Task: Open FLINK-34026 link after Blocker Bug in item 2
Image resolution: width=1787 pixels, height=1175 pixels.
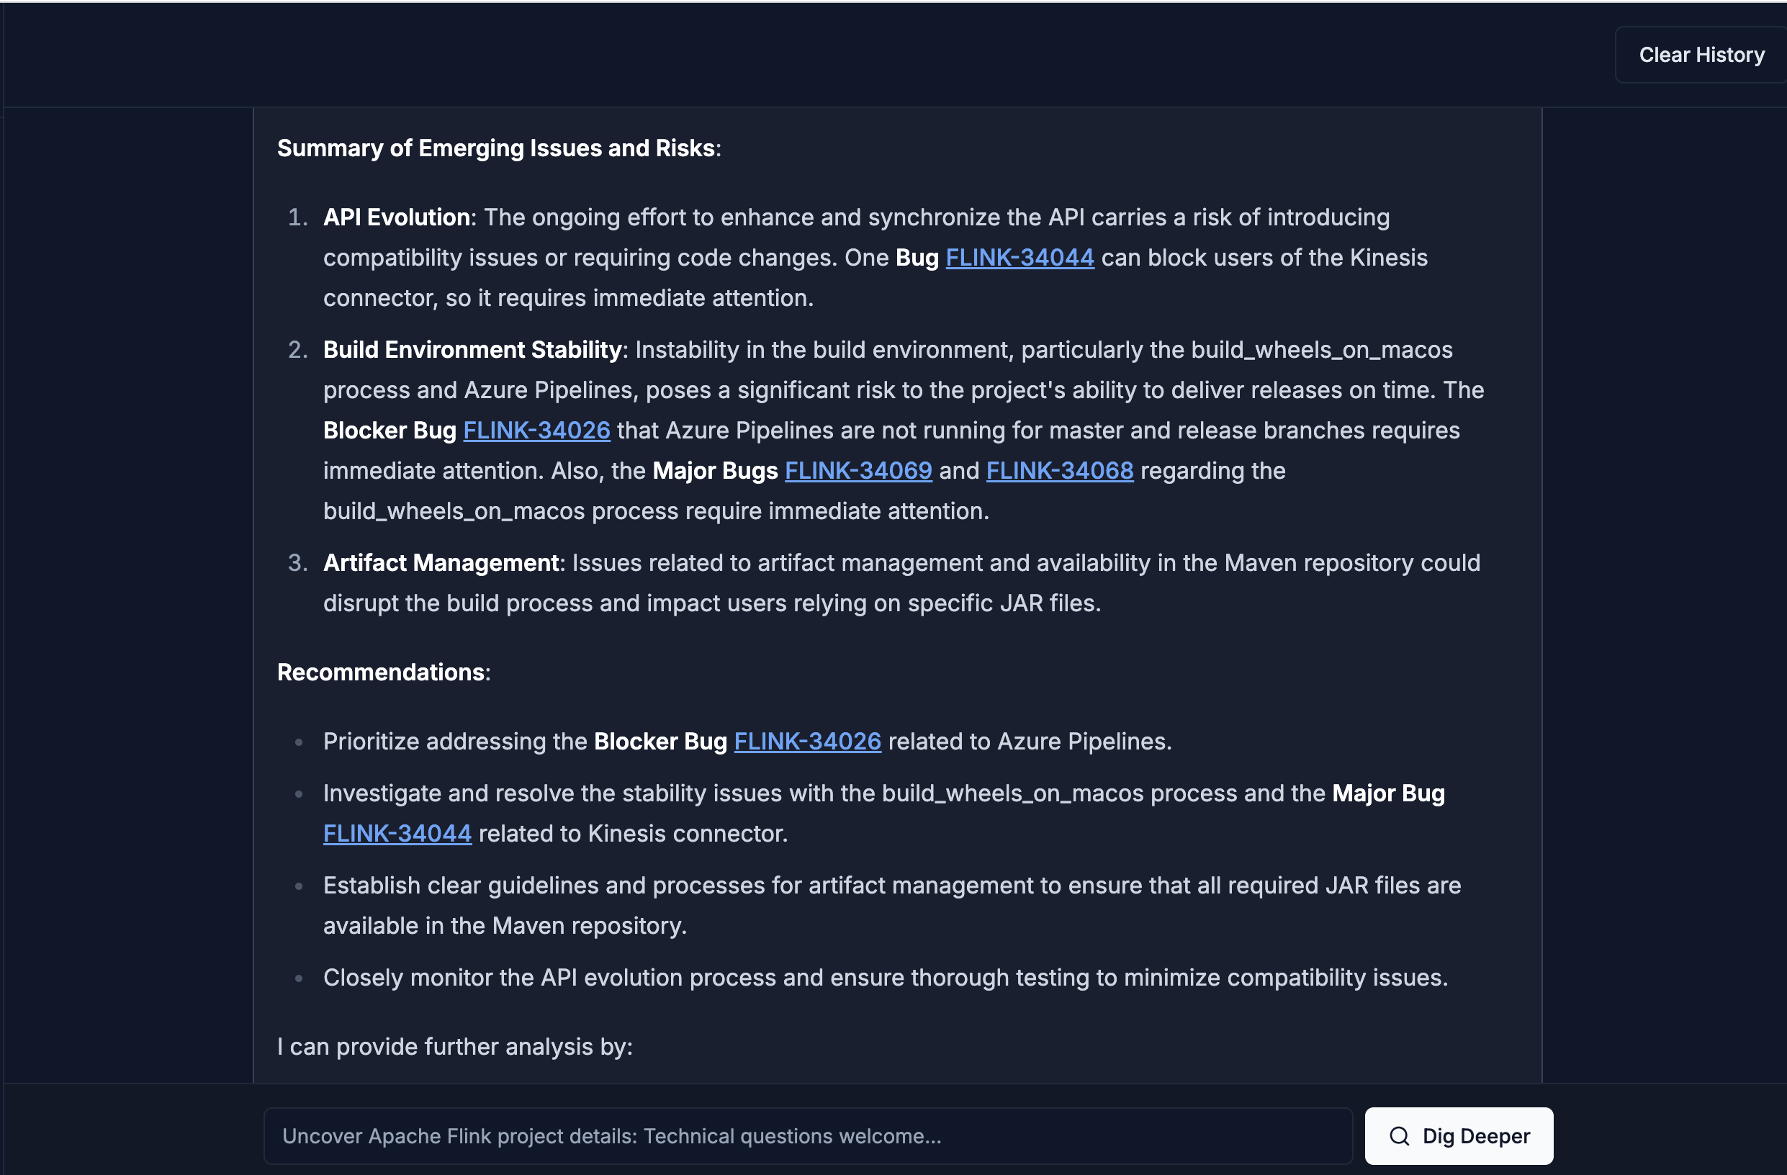Action: [x=536, y=431]
